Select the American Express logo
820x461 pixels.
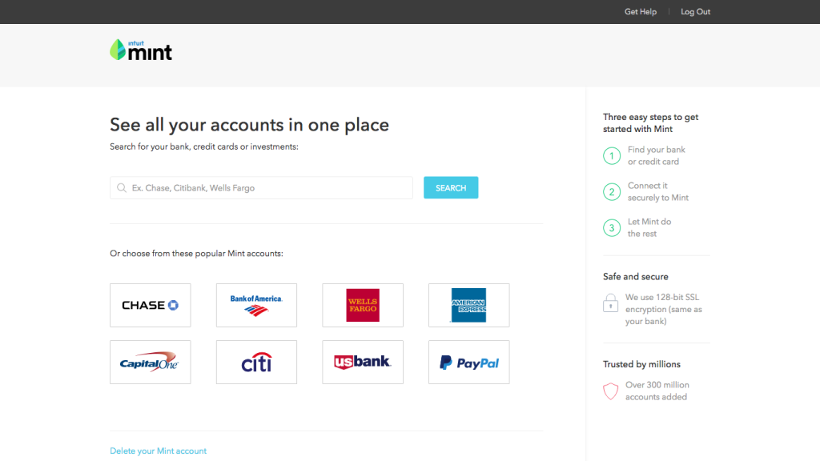[x=468, y=305]
